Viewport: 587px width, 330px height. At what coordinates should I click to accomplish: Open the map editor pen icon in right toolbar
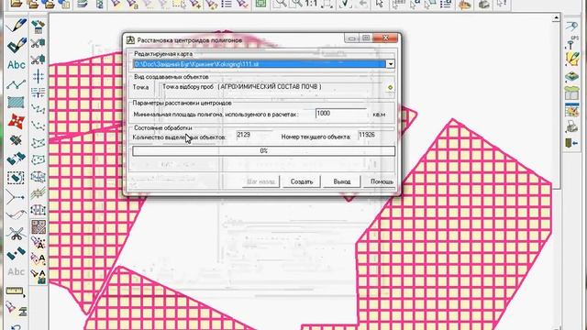pyautogui.click(x=572, y=59)
